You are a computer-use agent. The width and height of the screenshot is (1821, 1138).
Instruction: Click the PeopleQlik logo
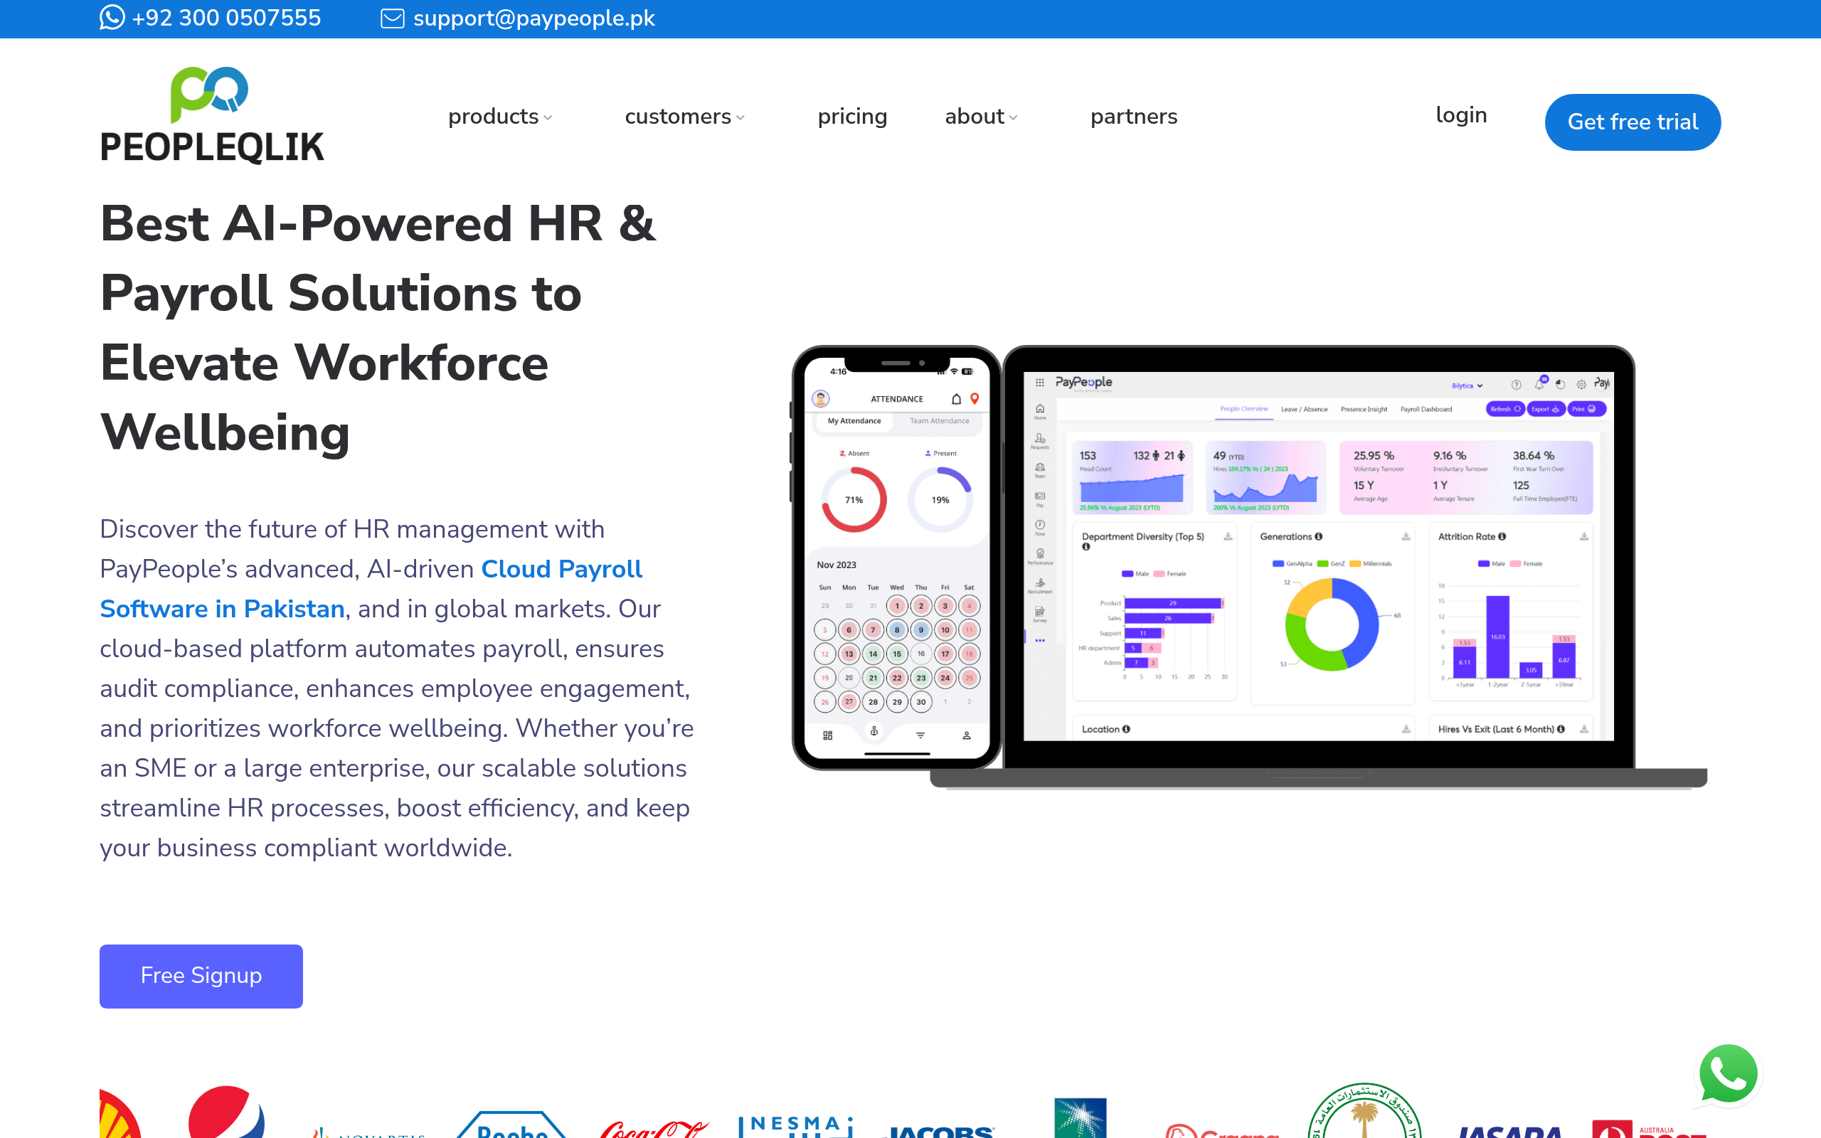[211, 115]
